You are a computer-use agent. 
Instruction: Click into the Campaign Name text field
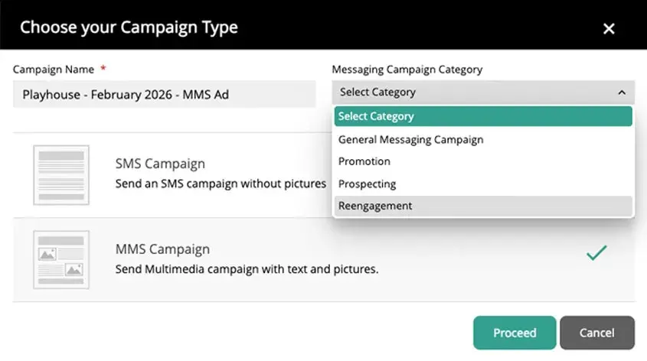164,95
